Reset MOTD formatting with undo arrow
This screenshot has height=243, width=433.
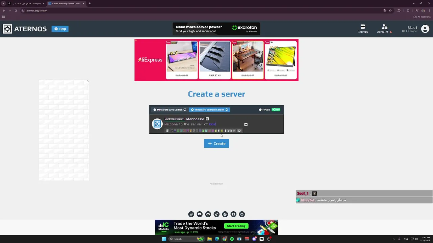pyautogui.click(x=239, y=131)
